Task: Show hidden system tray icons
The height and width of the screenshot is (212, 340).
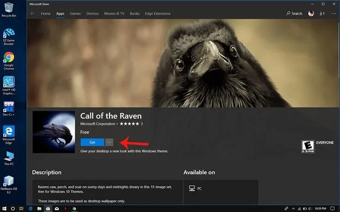Action: [x=293, y=209]
